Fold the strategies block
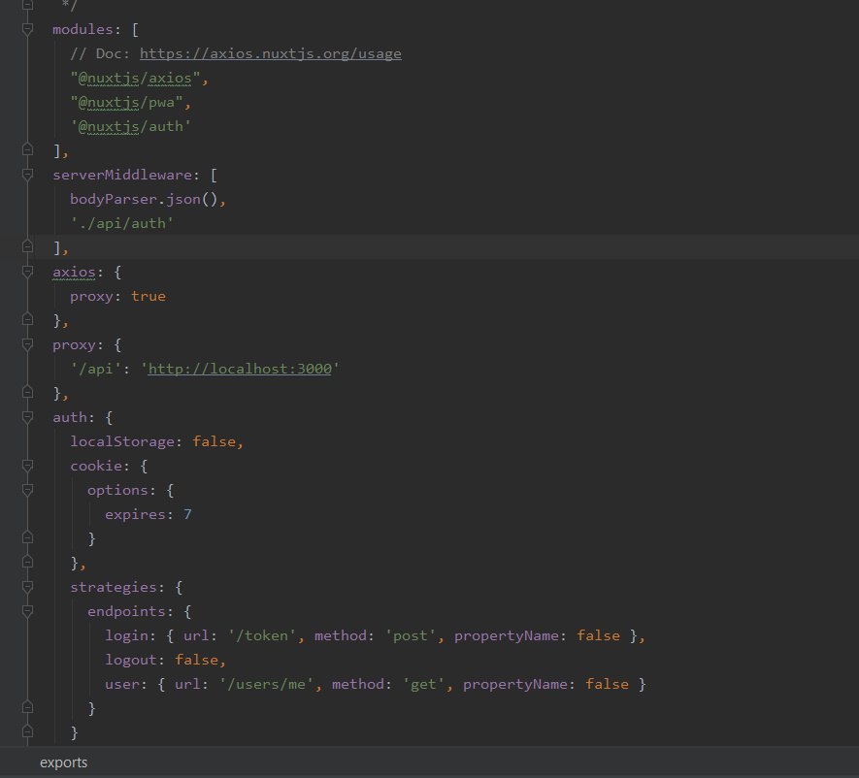Screen dimensions: 859x778 [27, 587]
